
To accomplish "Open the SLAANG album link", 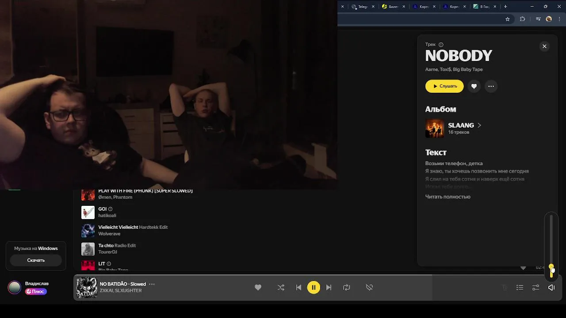I will pos(461,125).
